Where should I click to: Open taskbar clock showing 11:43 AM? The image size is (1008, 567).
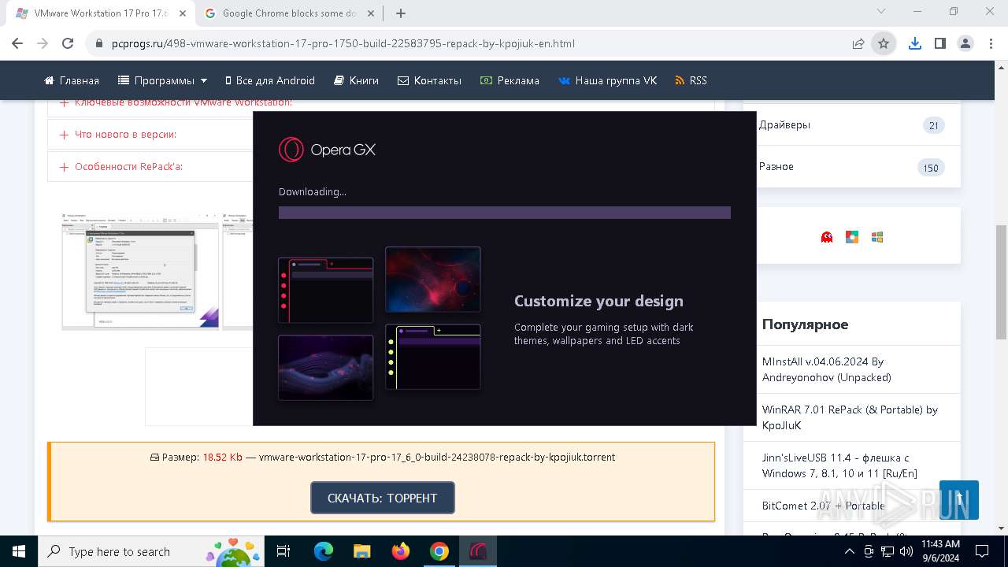[x=940, y=551]
